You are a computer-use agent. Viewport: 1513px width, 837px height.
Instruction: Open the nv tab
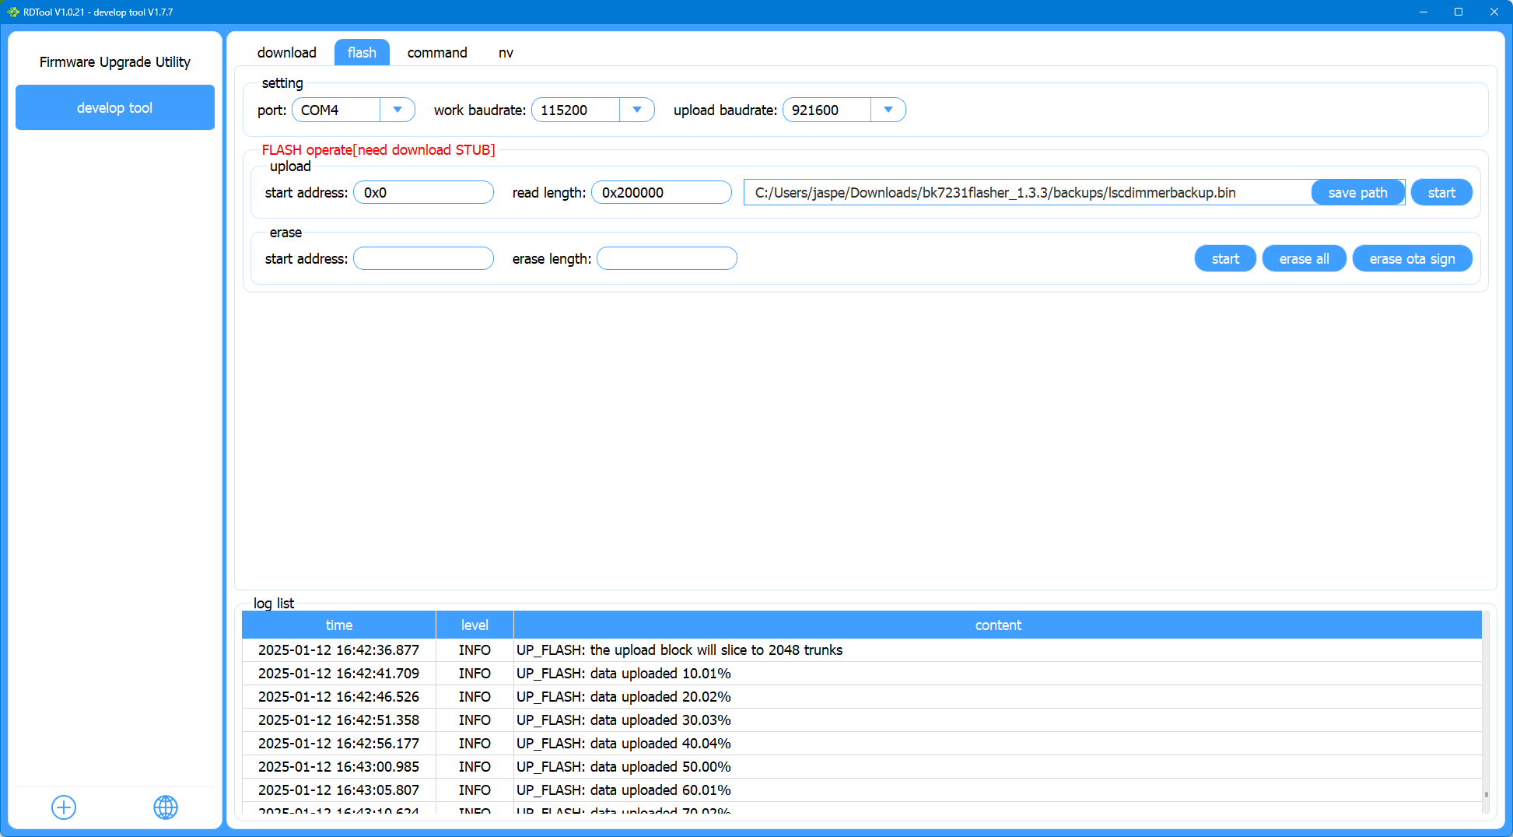coord(506,52)
